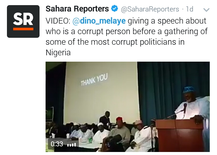
Task: Click the word Nigeria in the tweet
Action: coord(58,52)
